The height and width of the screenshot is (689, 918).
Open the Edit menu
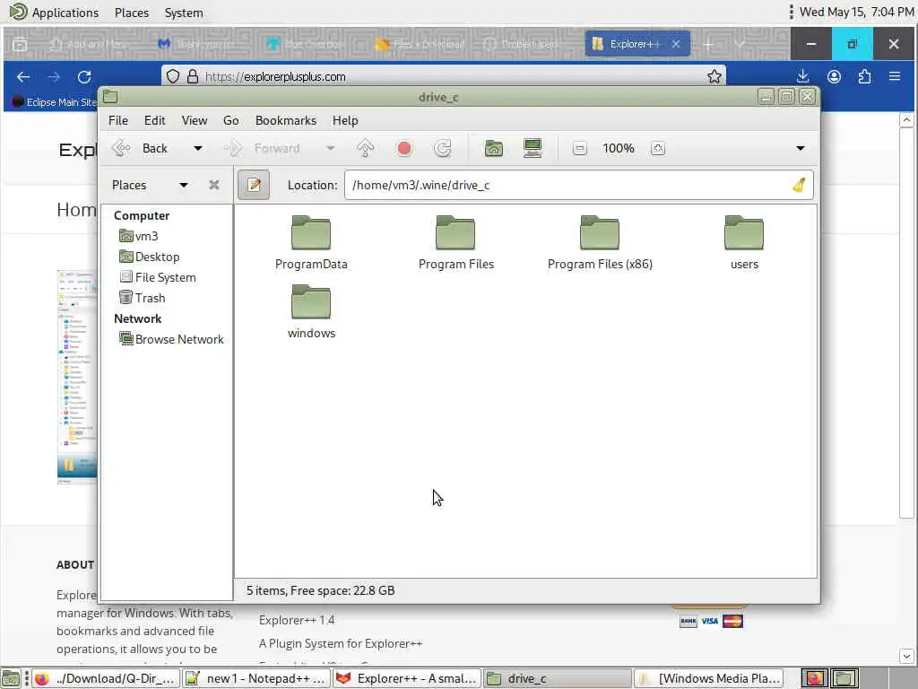click(154, 120)
